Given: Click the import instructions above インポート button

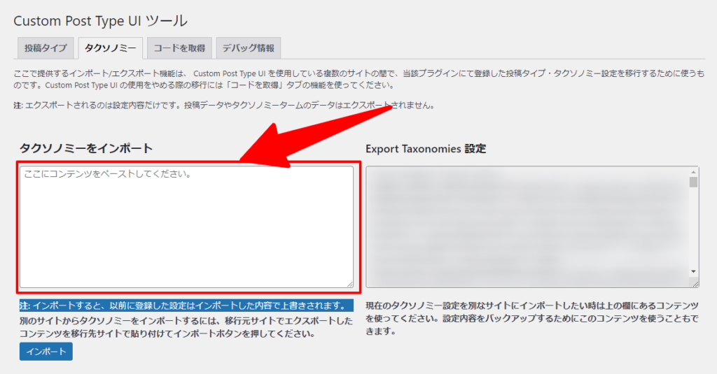Looking at the screenshot, I should click(186, 327).
